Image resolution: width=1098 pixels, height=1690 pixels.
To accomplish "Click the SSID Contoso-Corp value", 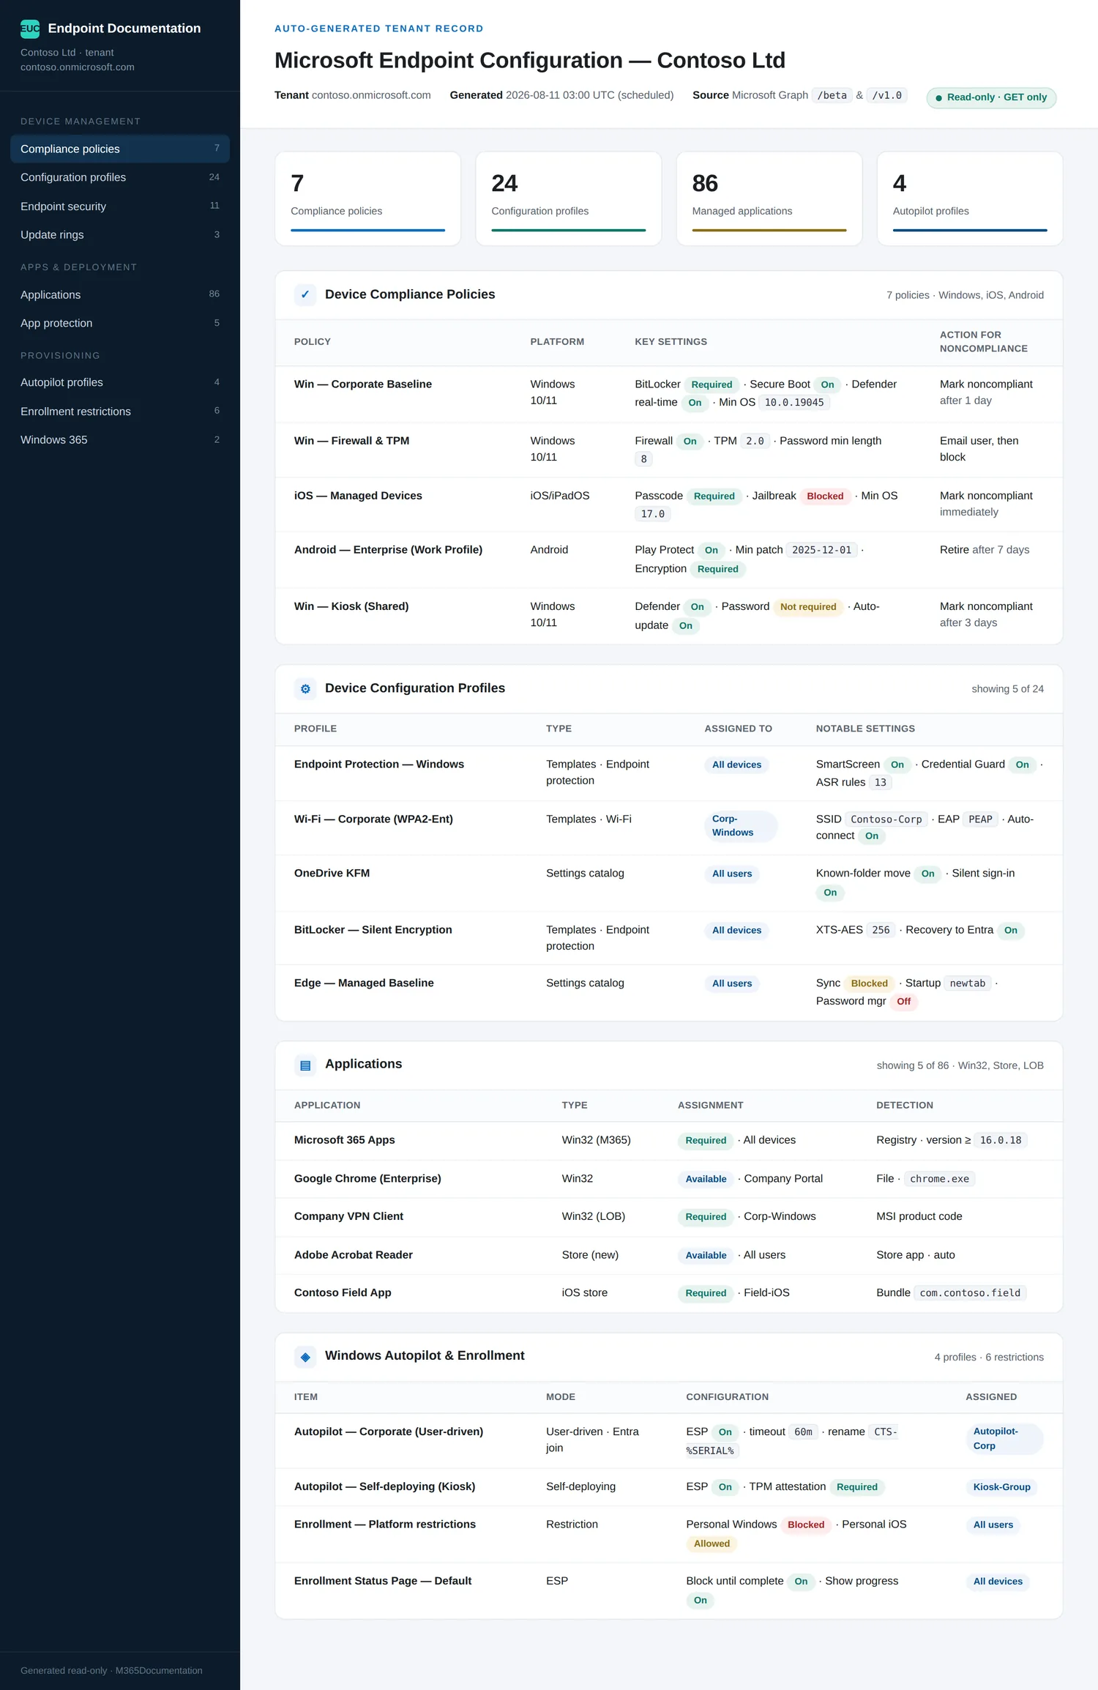I will (886, 819).
